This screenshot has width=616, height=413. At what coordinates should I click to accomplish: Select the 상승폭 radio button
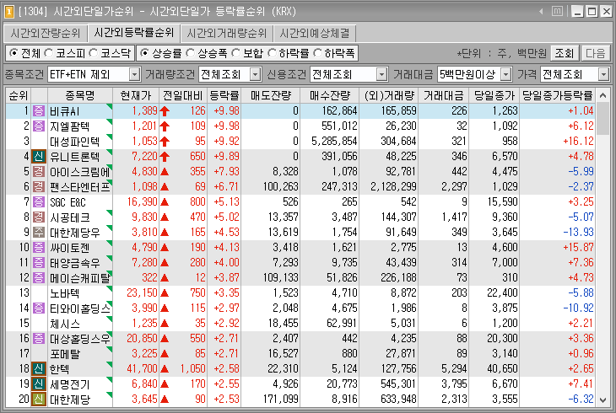(190, 53)
